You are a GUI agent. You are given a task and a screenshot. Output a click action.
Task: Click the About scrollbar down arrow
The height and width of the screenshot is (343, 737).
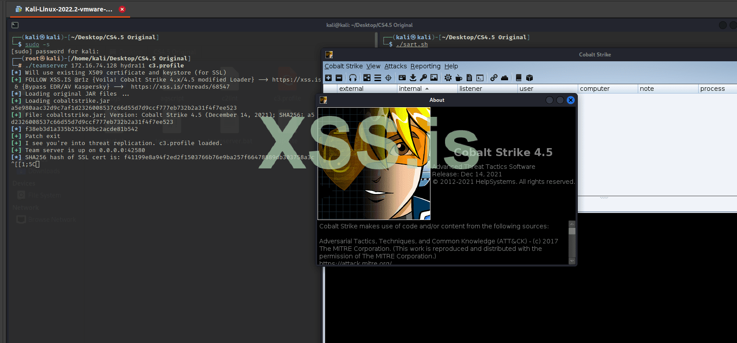[572, 261]
